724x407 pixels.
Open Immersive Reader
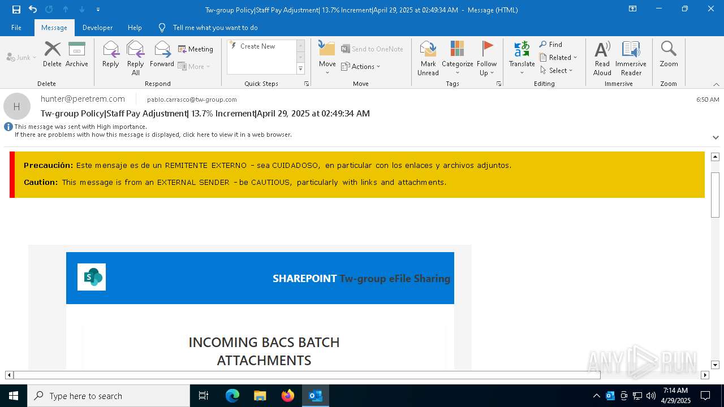click(x=631, y=58)
